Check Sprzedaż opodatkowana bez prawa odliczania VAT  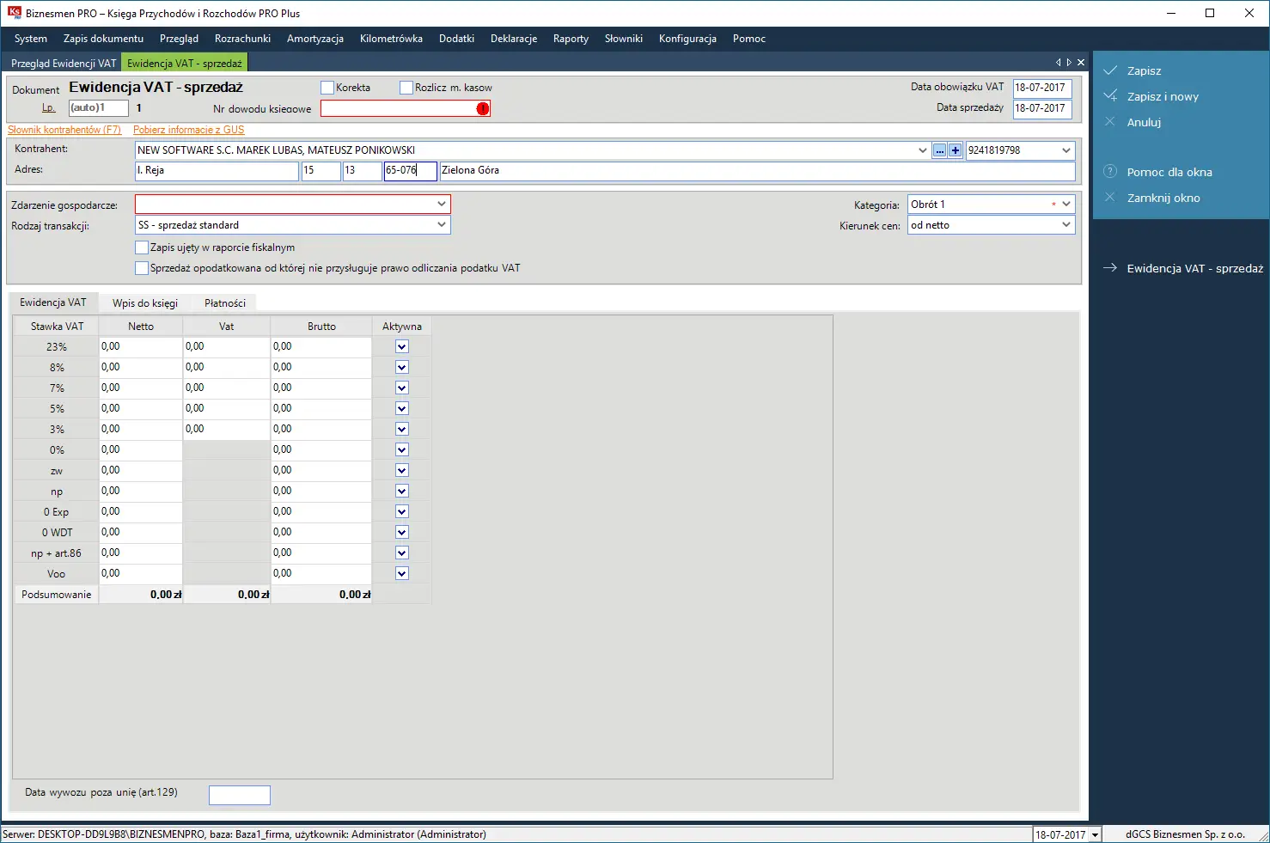[142, 268]
